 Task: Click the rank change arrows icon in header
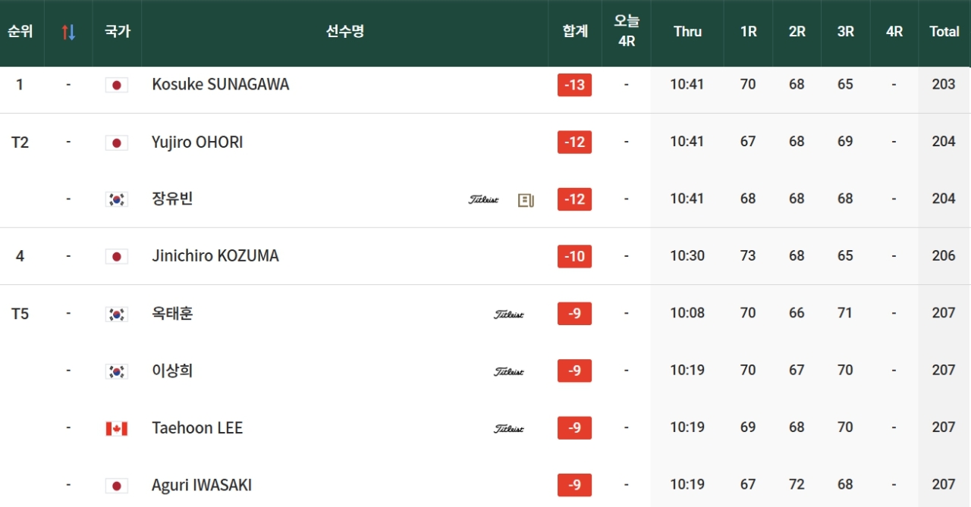pyautogui.click(x=68, y=32)
